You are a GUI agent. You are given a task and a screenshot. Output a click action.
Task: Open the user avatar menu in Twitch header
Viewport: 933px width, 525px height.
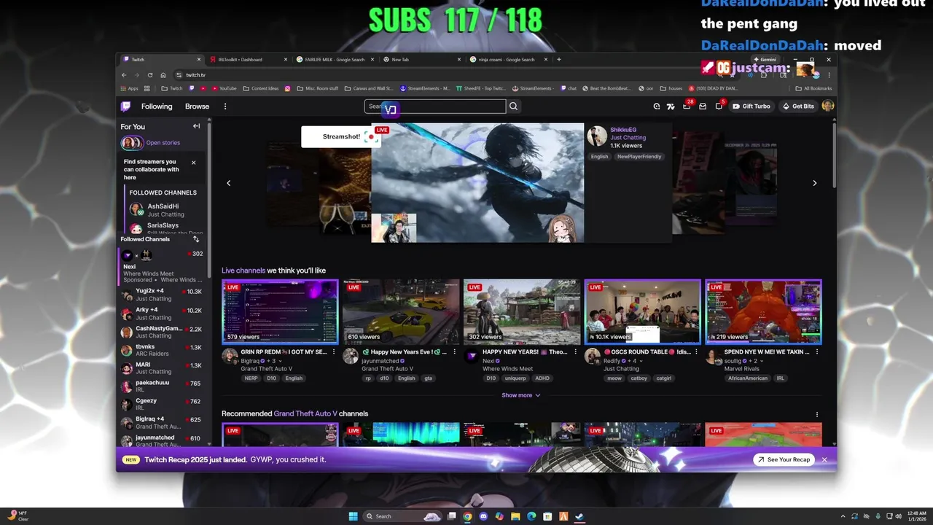827,106
